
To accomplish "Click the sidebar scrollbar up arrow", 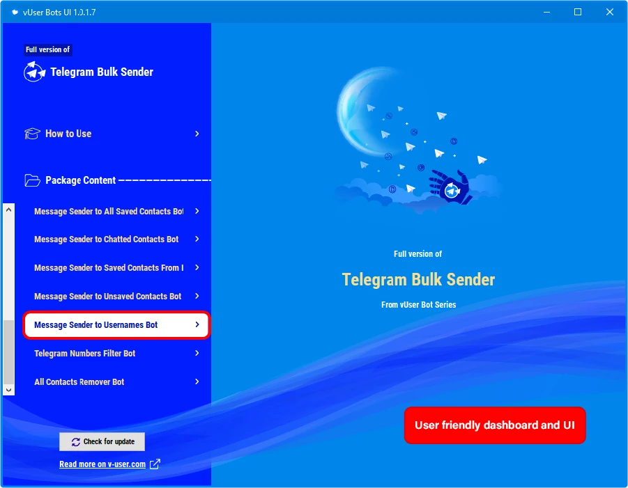I will 9,210.
